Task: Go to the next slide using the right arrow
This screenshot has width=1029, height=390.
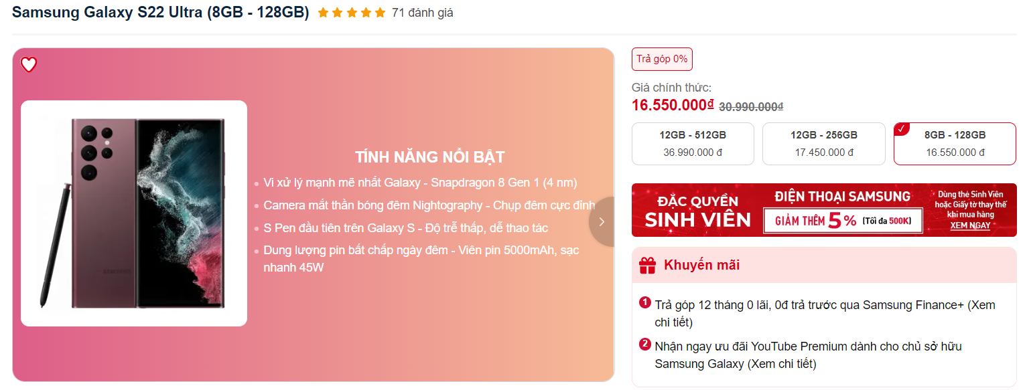Action: (602, 221)
